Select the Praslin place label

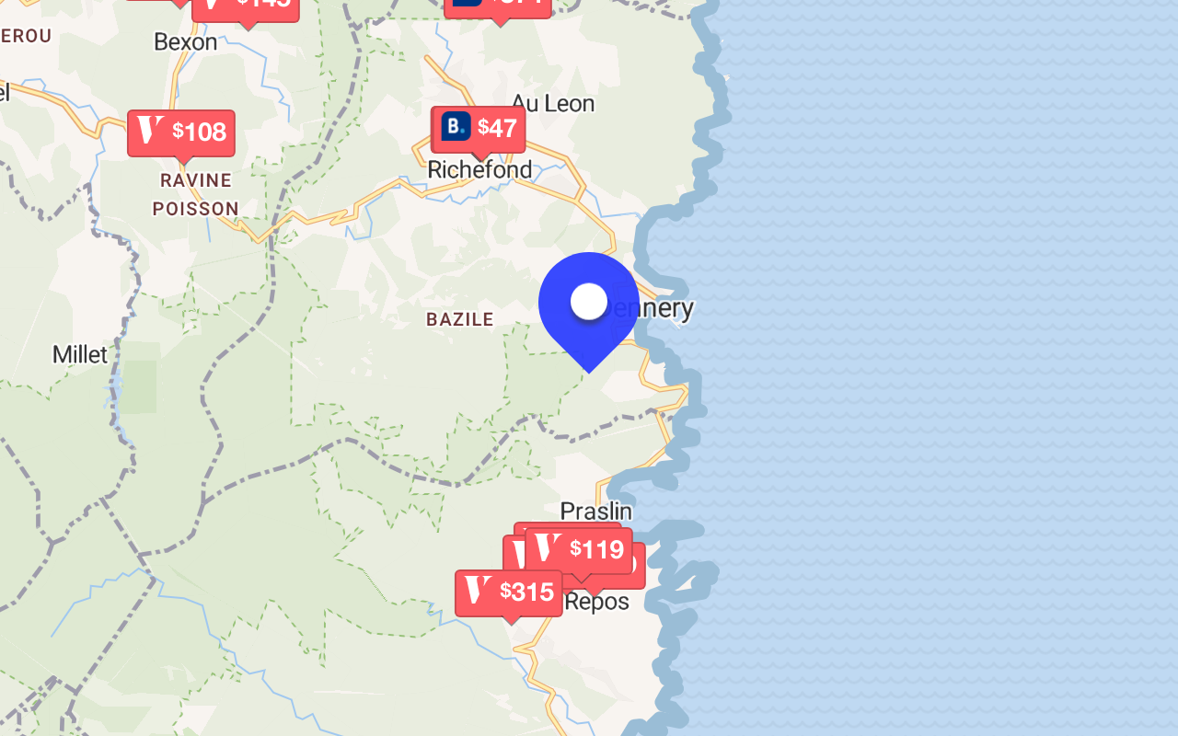[x=596, y=511]
